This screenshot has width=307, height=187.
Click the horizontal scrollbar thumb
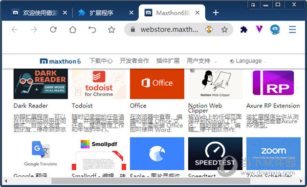point(151,181)
